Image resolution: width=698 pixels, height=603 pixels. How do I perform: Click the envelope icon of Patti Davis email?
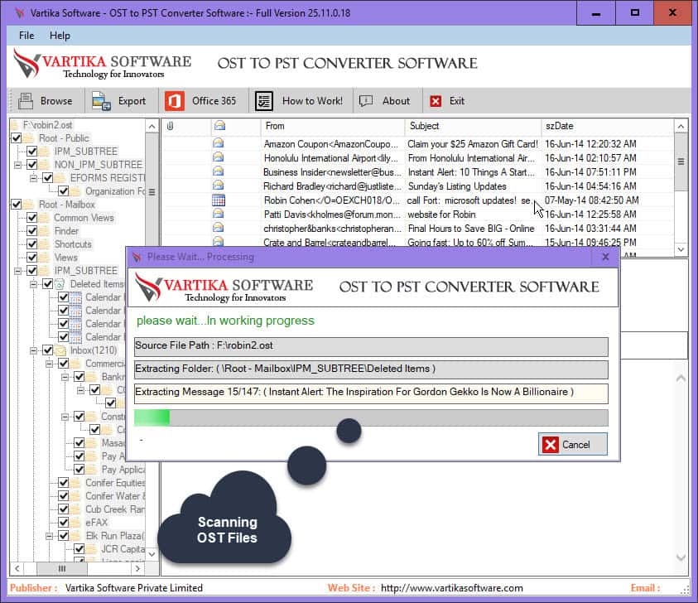(x=218, y=215)
